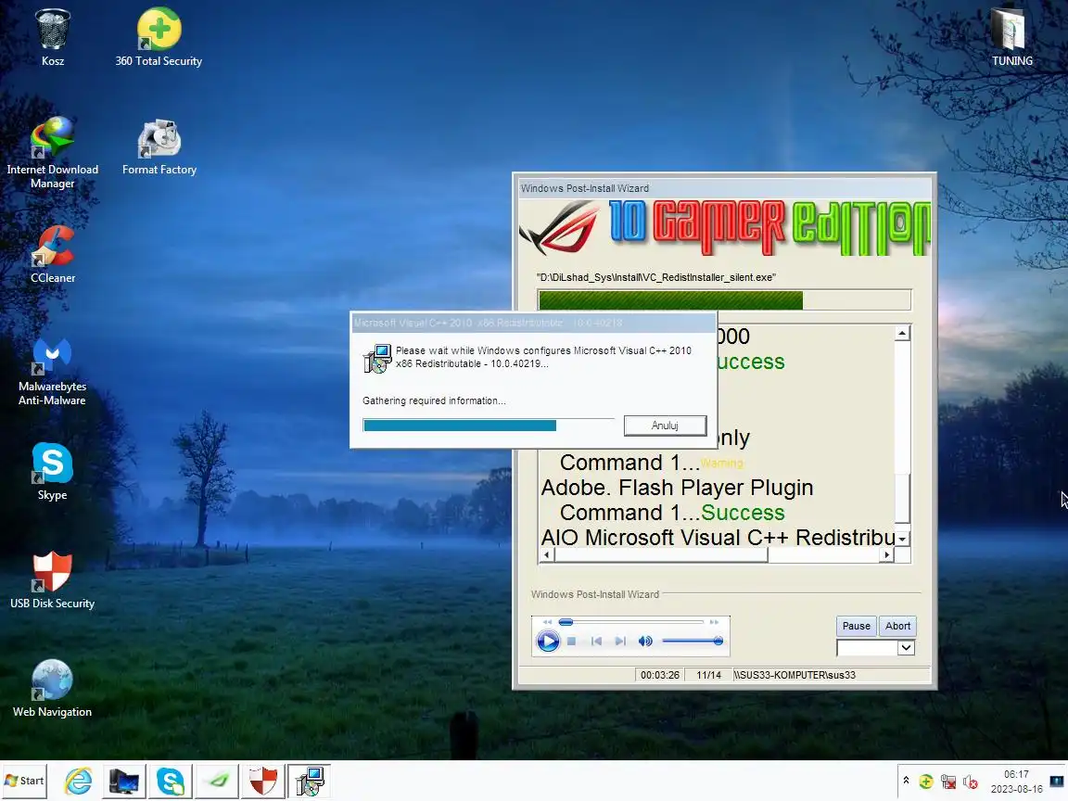1068x801 pixels.
Task: Click right arrow of horizontal log scrollbar
Action: click(886, 555)
